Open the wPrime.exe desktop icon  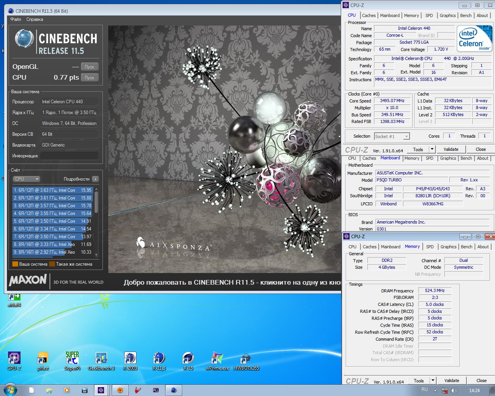(217, 360)
